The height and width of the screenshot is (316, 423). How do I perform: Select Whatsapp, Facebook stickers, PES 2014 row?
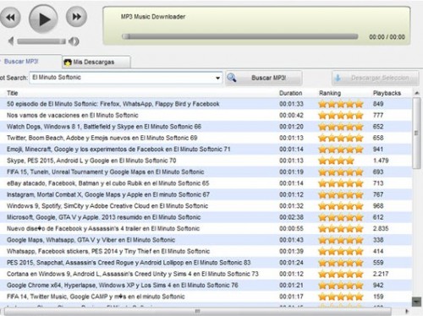[x=206, y=251]
